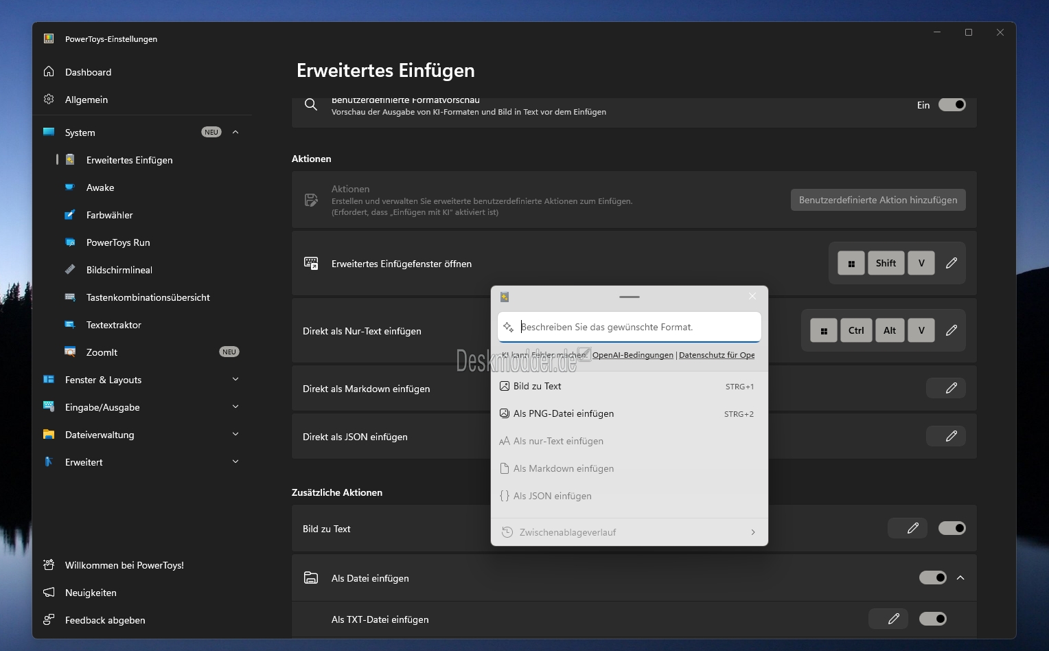Click Windows key in open-window shortcut
This screenshot has height=651, width=1049.
851,263
